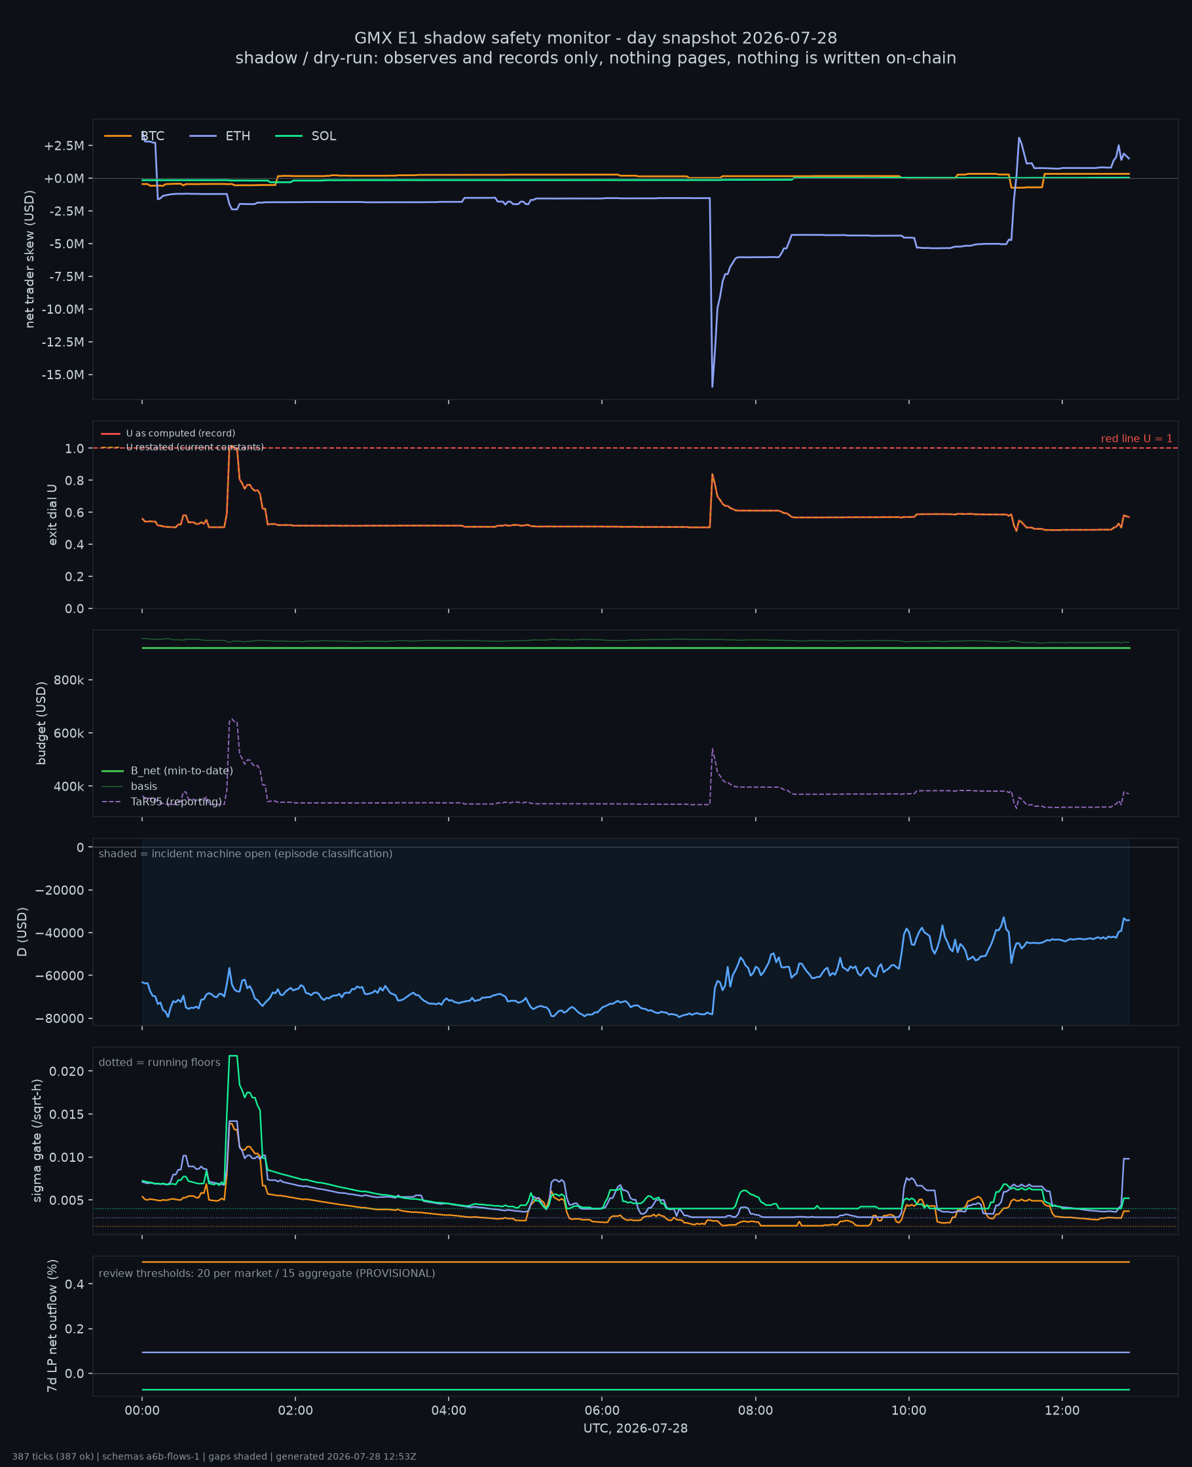Click the 'net trader skew (USD)' axis label
Screen dimensions: 1192x1467
(x=29, y=259)
